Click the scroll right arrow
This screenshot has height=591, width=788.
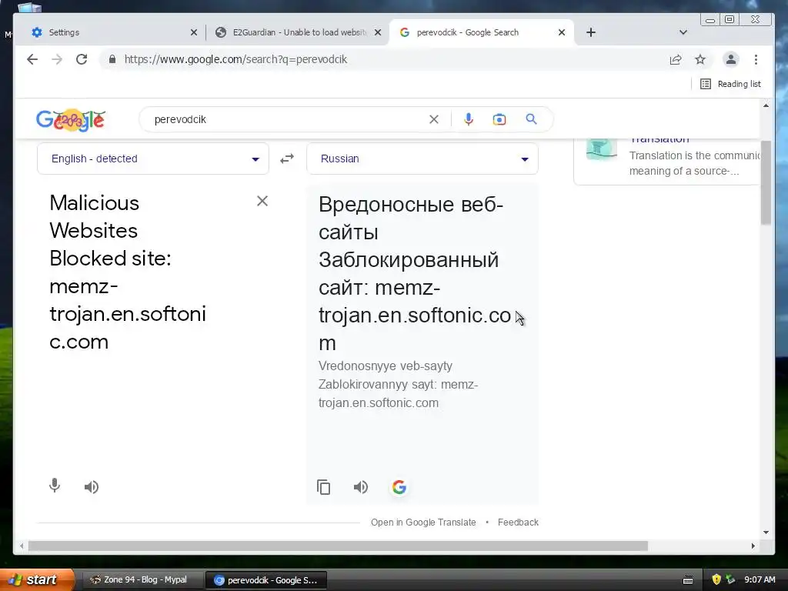(x=753, y=546)
